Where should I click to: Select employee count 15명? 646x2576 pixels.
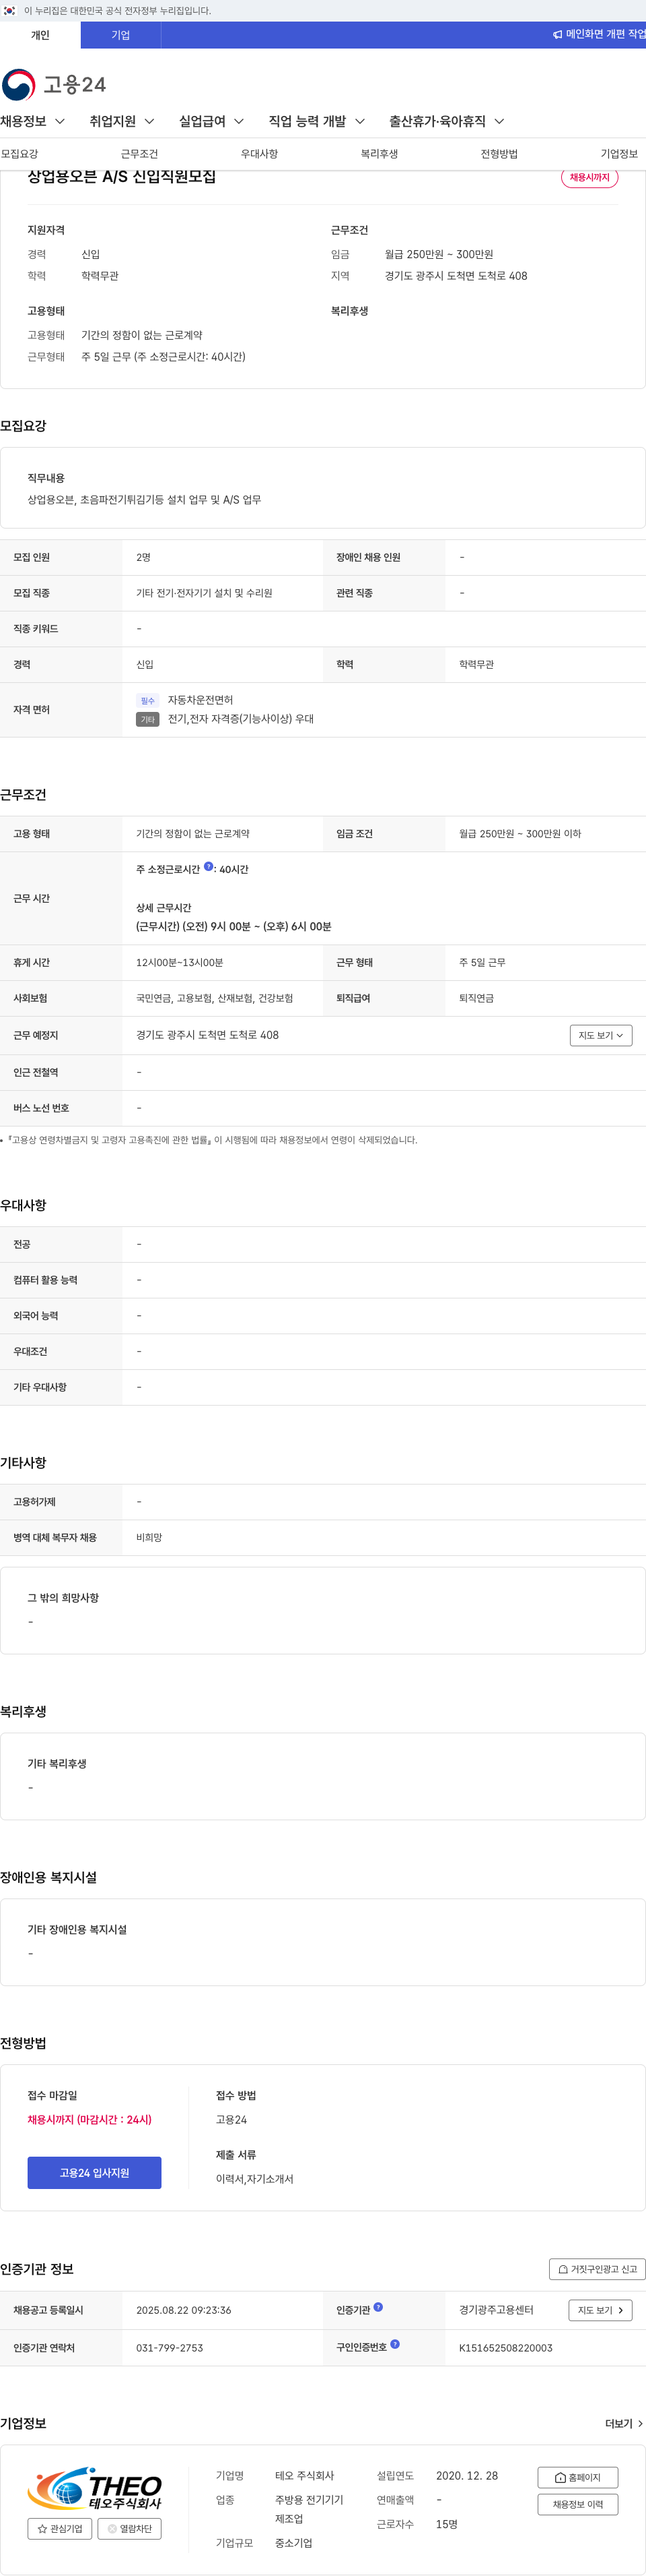tap(446, 2524)
